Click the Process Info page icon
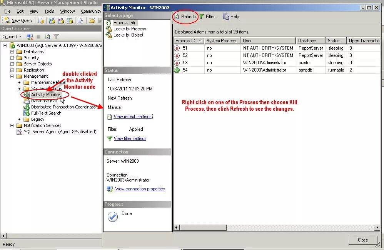 109,23
